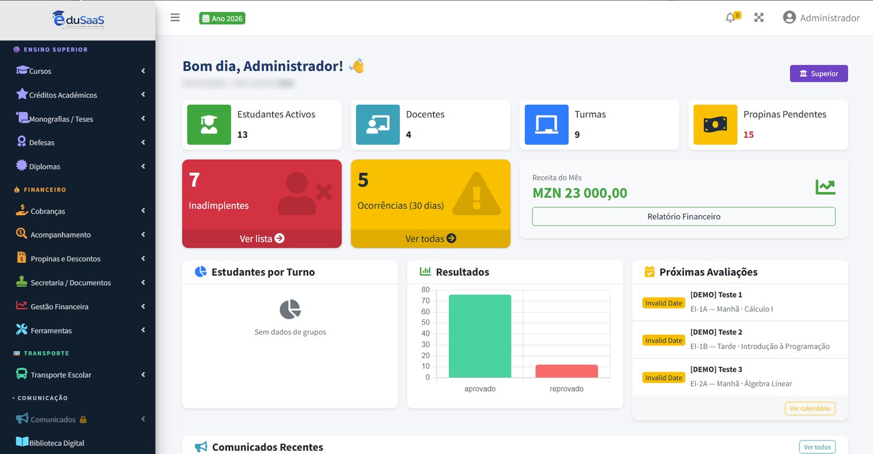Click the Créditos Académicos star icon
The height and width of the screenshot is (454, 873).
pyautogui.click(x=22, y=94)
